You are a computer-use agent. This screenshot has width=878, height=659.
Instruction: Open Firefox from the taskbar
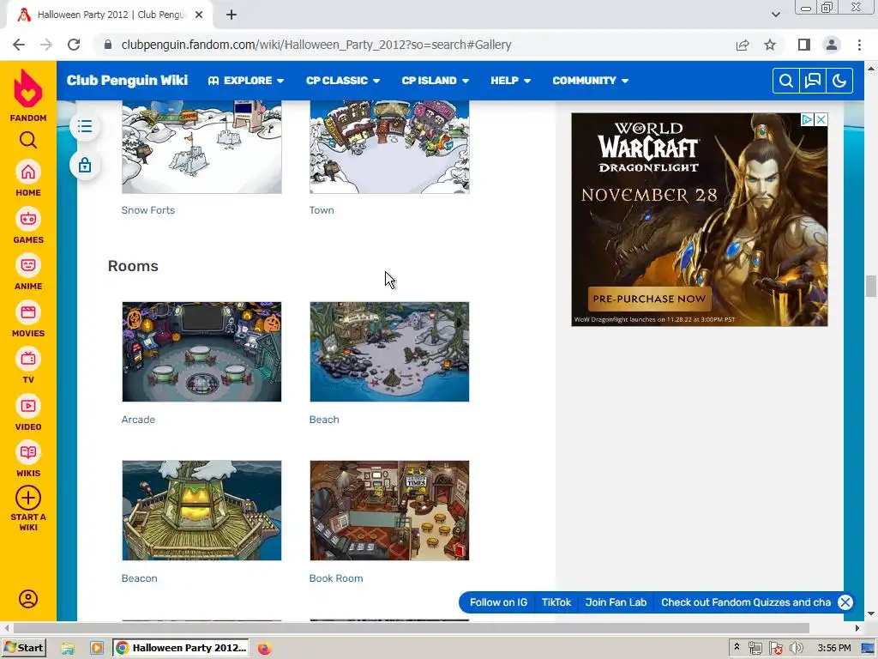tap(264, 648)
